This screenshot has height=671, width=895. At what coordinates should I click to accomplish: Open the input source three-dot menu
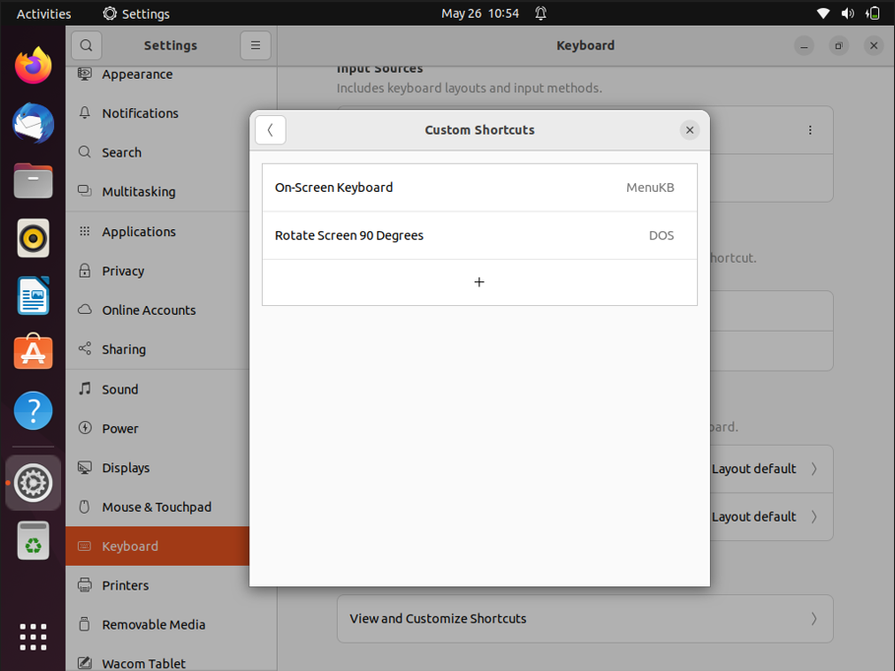point(810,130)
